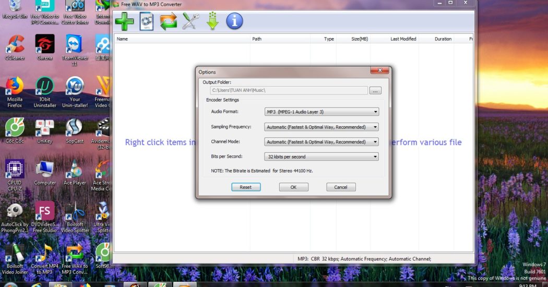The width and height of the screenshot is (548, 287).
Task: Select the CCleaner desktop shortcut
Action: (15, 47)
